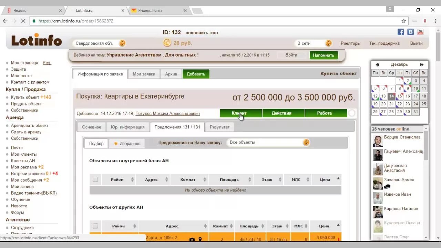Open Извеков Иван avatar
Viewport: 441px width, 248px height.
pyautogui.click(x=378, y=198)
